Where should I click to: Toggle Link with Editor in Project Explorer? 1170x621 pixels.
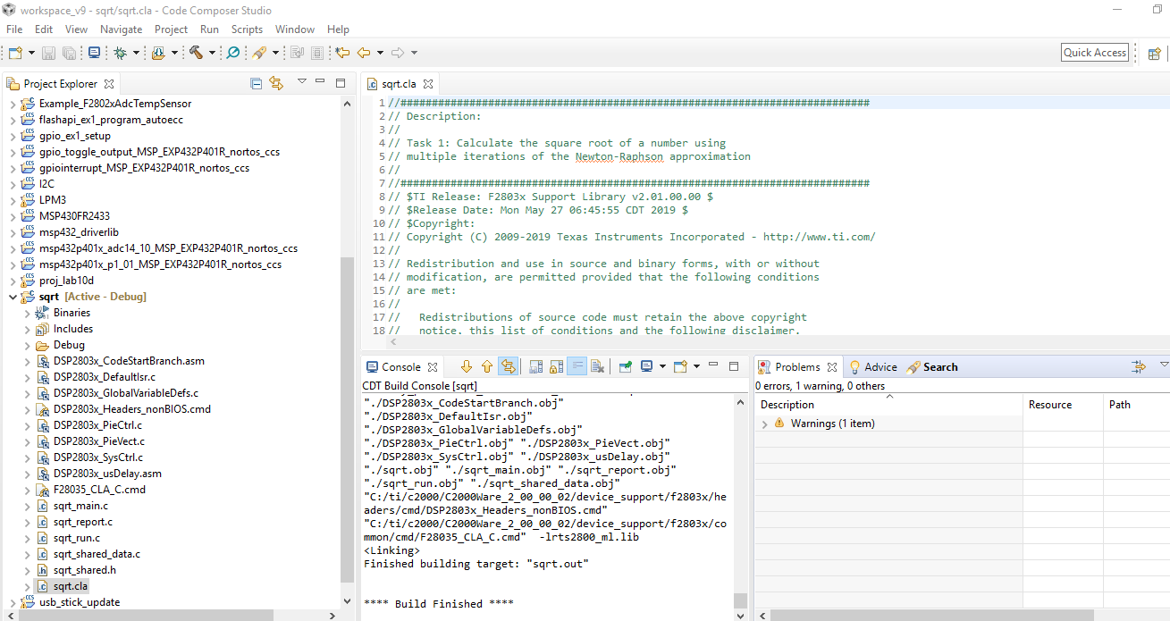(x=276, y=83)
